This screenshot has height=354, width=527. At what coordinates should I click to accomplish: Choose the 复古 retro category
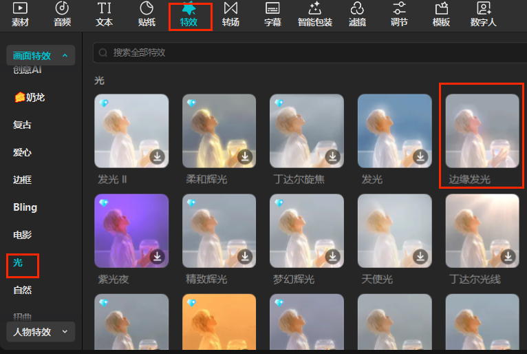[x=22, y=125]
